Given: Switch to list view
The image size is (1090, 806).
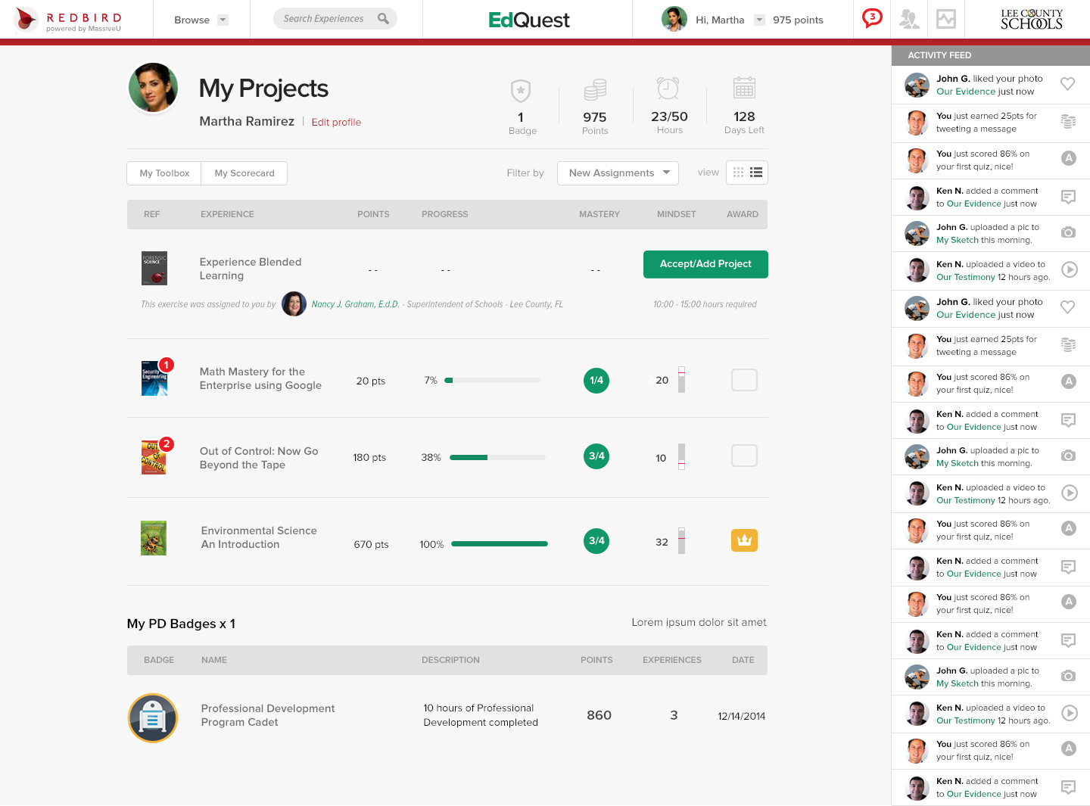Looking at the screenshot, I should (x=756, y=173).
